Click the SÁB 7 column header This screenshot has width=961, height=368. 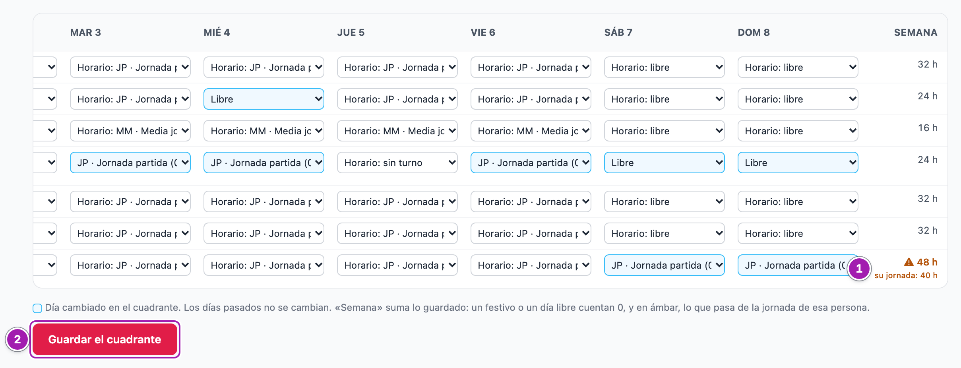pyautogui.click(x=618, y=33)
